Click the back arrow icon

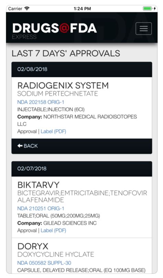[20, 146]
